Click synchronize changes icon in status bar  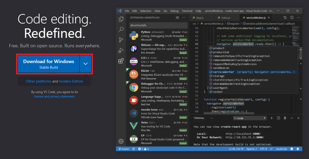(134, 149)
